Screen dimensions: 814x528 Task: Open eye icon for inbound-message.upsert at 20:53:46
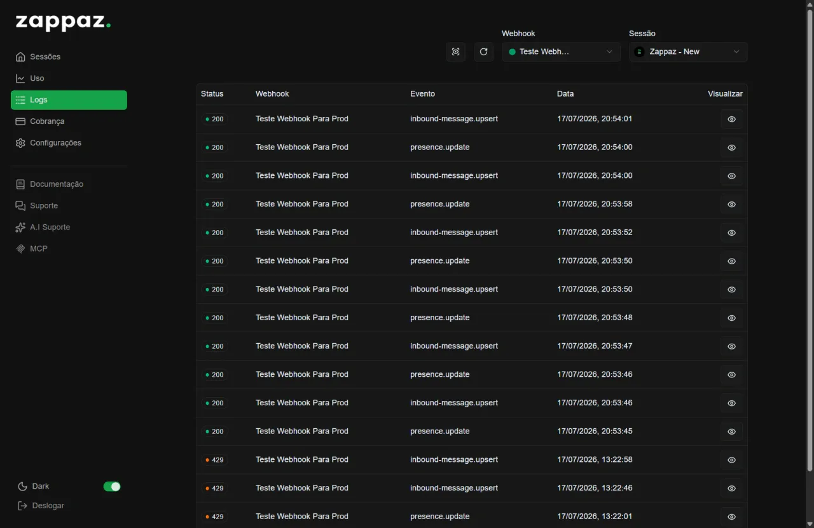click(x=731, y=403)
